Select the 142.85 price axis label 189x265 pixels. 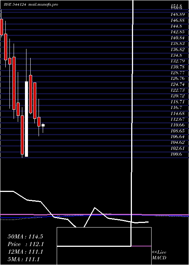click(x=178, y=32)
